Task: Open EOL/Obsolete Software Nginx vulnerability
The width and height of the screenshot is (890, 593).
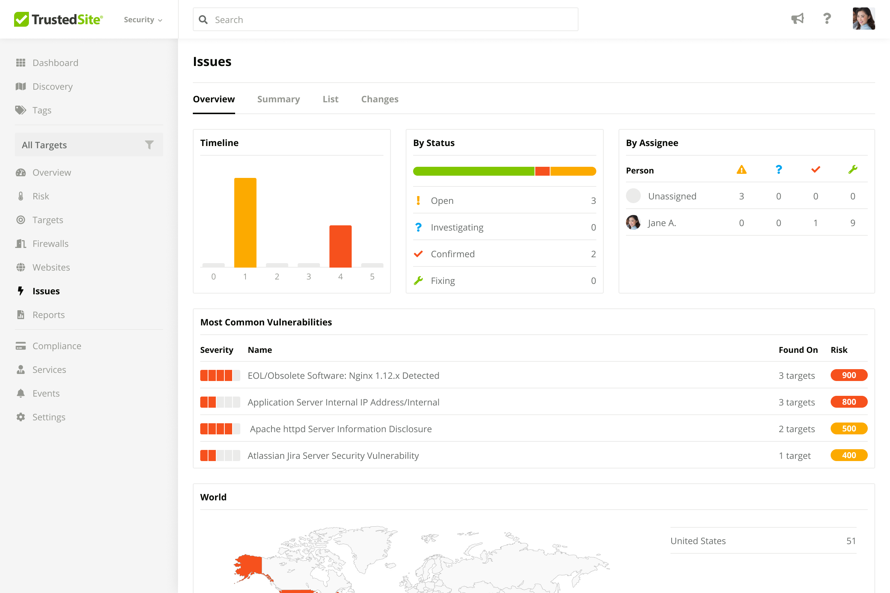Action: coord(343,375)
